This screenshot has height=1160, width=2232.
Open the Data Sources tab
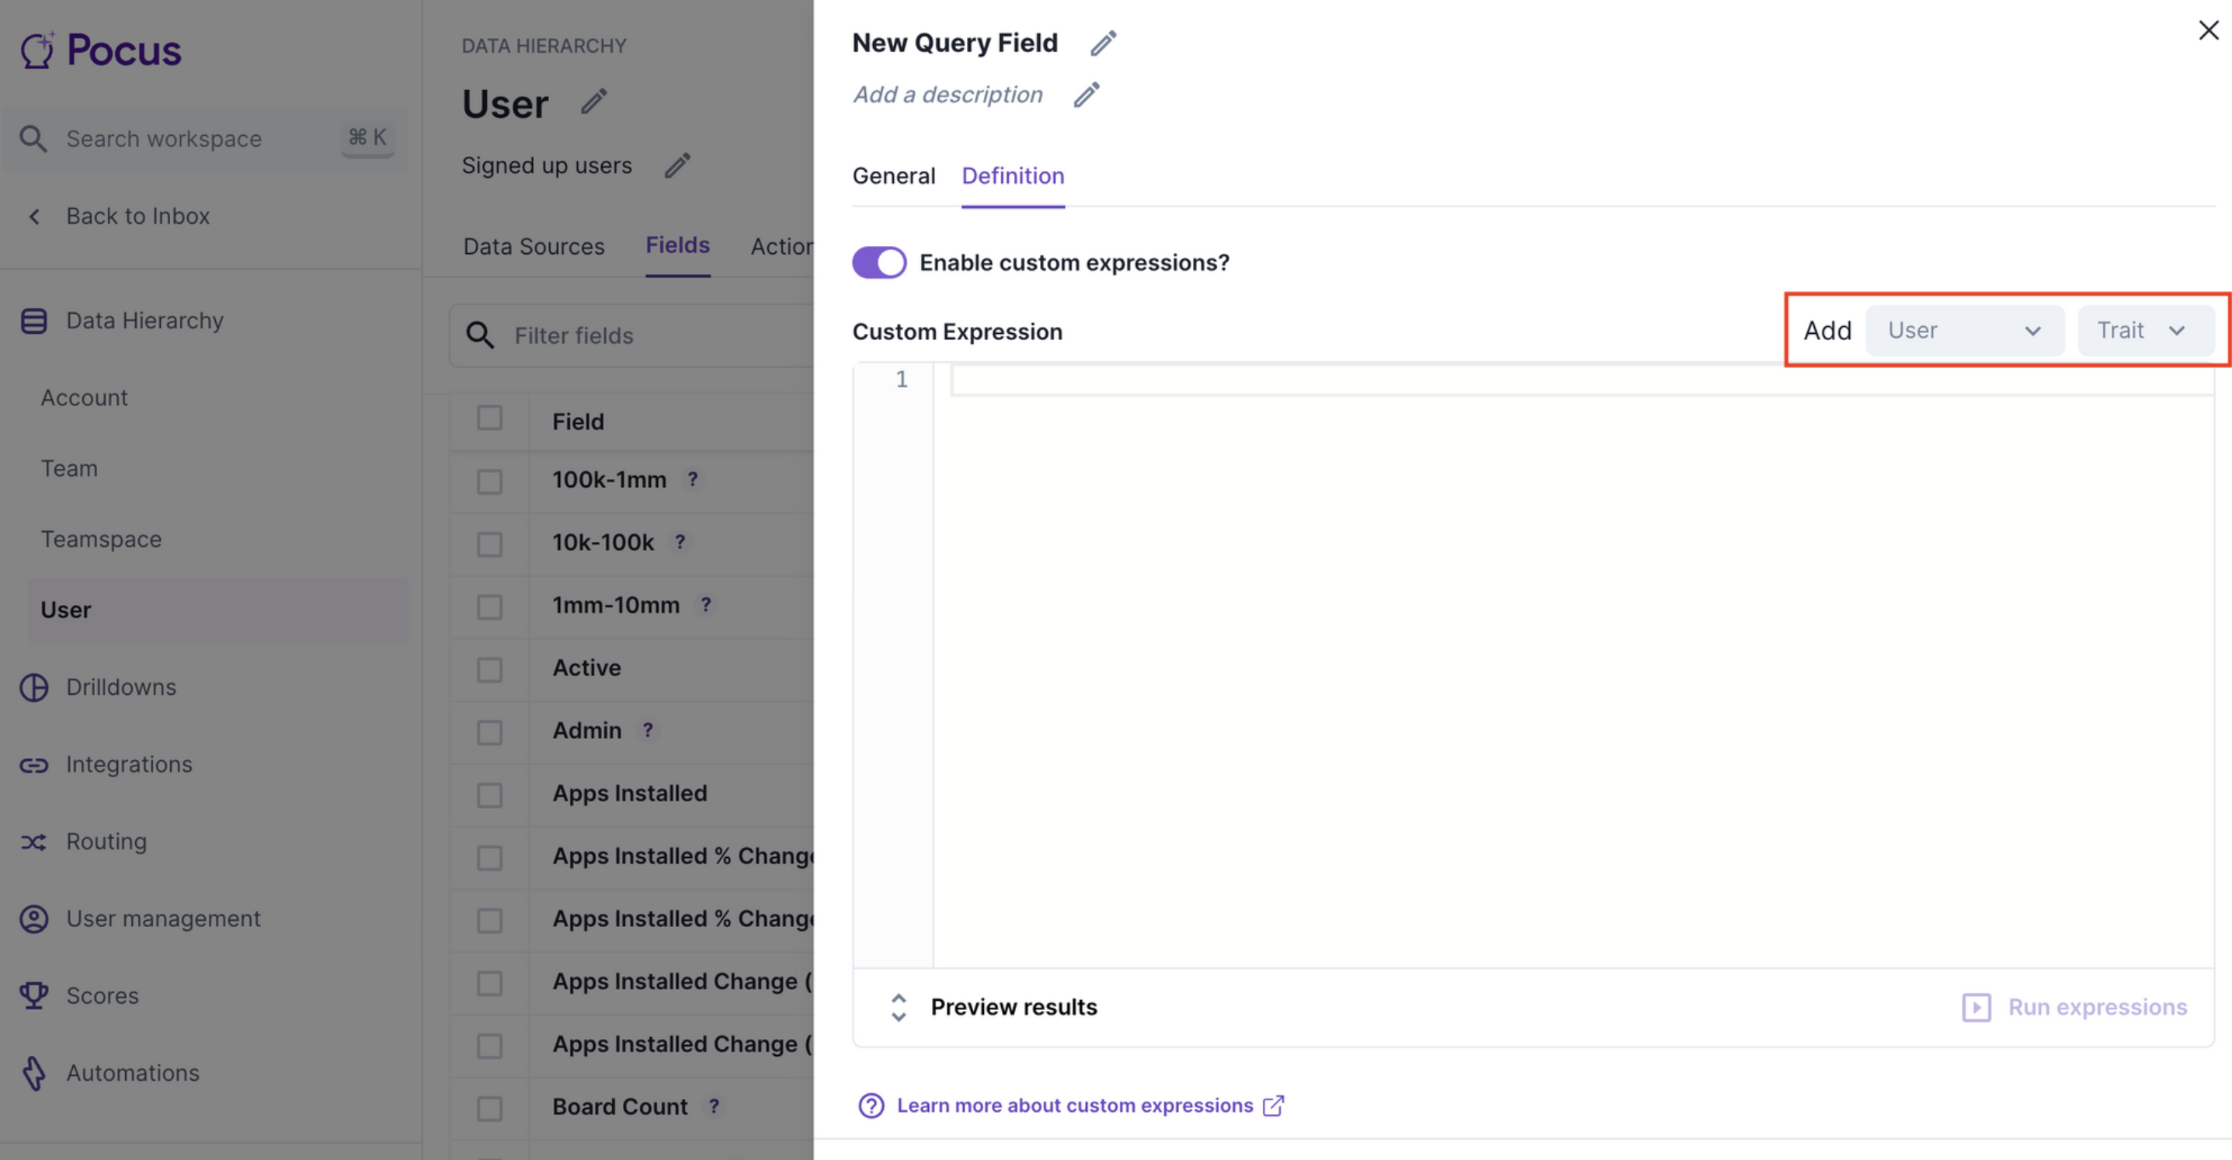534,246
